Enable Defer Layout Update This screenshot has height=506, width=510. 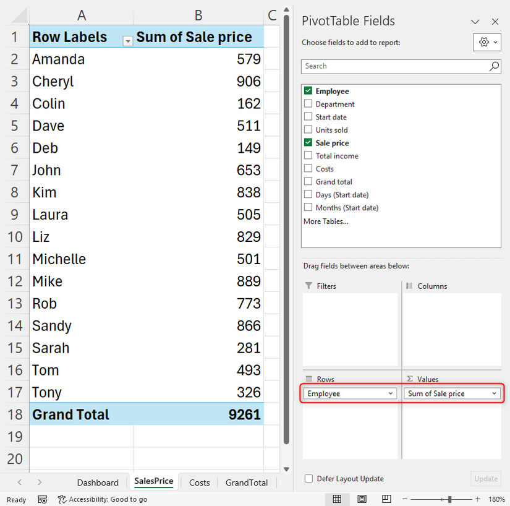point(307,478)
